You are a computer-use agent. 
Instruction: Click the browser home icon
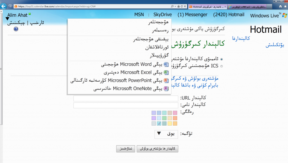(x=280, y=6)
